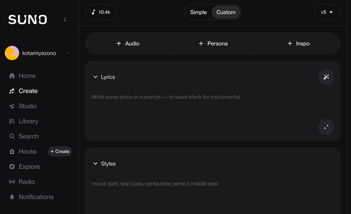Click the SUNO logo
Viewport: 351px width, 214px height.
tap(27, 20)
